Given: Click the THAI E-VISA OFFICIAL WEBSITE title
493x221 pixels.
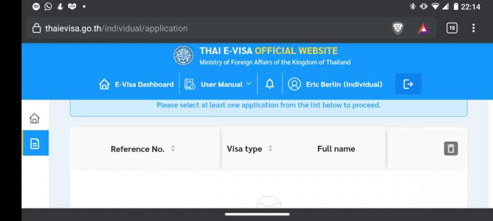Looking at the screenshot, I should [x=269, y=51].
